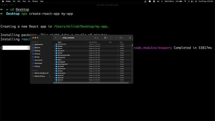Open the Action ellipsis menu in Finder toolbar

[121, 38]
